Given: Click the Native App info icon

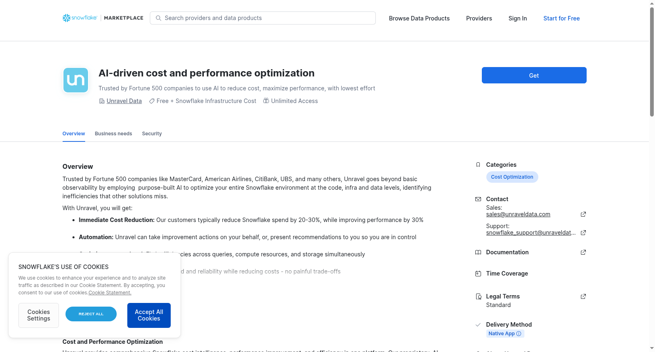Looking at the screenshot, I should coord(519,334).
